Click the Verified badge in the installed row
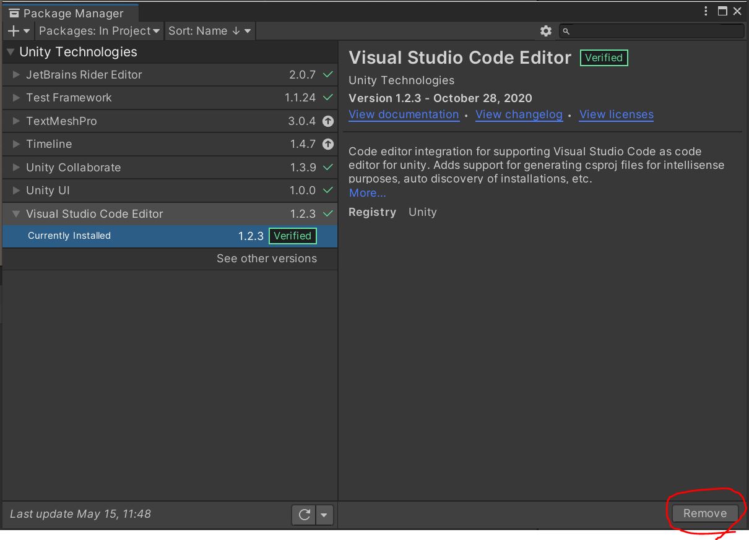Viewport: 749px width, 540px height. (292, 236)
